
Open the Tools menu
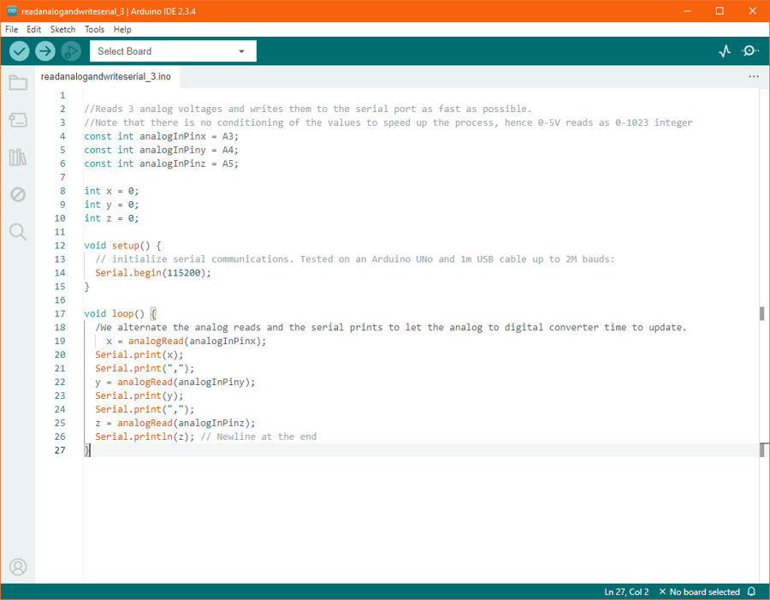click(94, 29)
